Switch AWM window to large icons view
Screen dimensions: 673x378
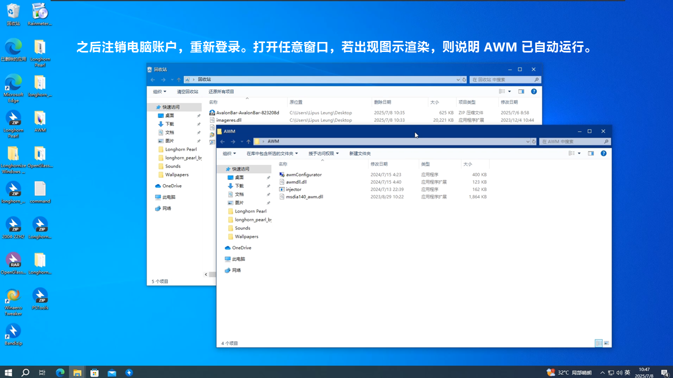click(x=606, y=343)
